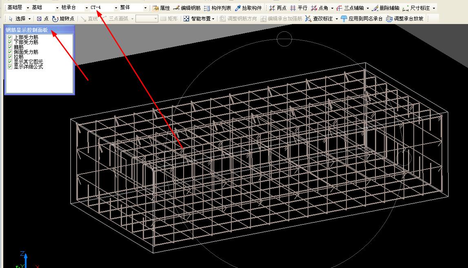
Task: Click the 删除辅轴 delete auxiliary axis tool
Action: click(x=386, y=8)
